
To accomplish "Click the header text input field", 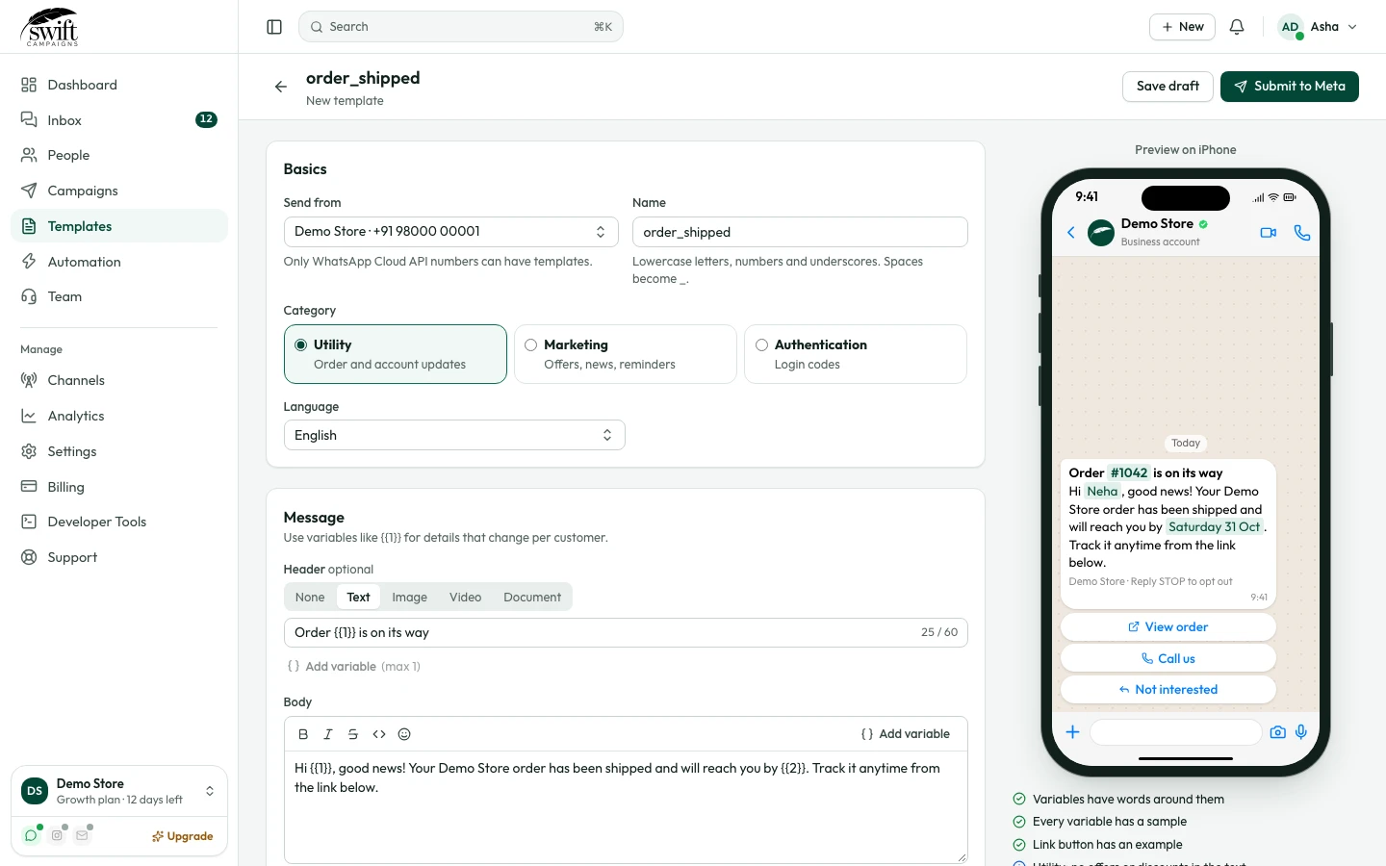I will pos(626,633).
